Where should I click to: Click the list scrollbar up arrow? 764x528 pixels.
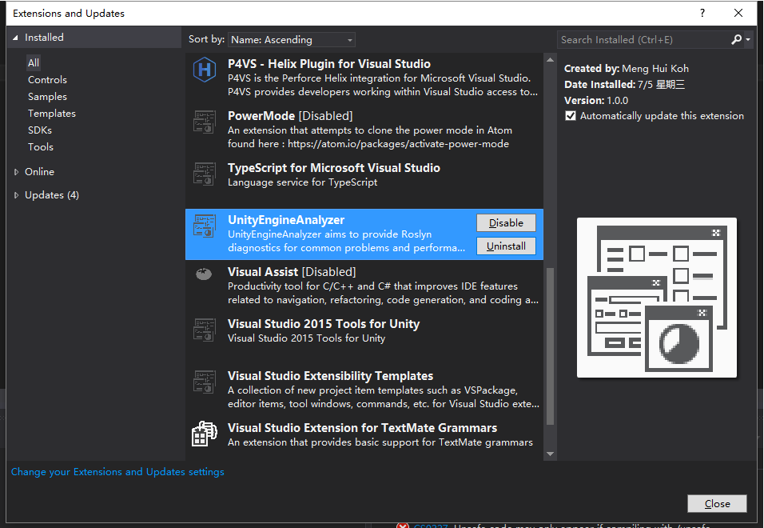point(550,59)
